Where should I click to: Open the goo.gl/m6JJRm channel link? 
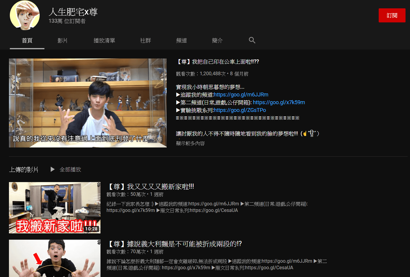[x=241, y=95]
